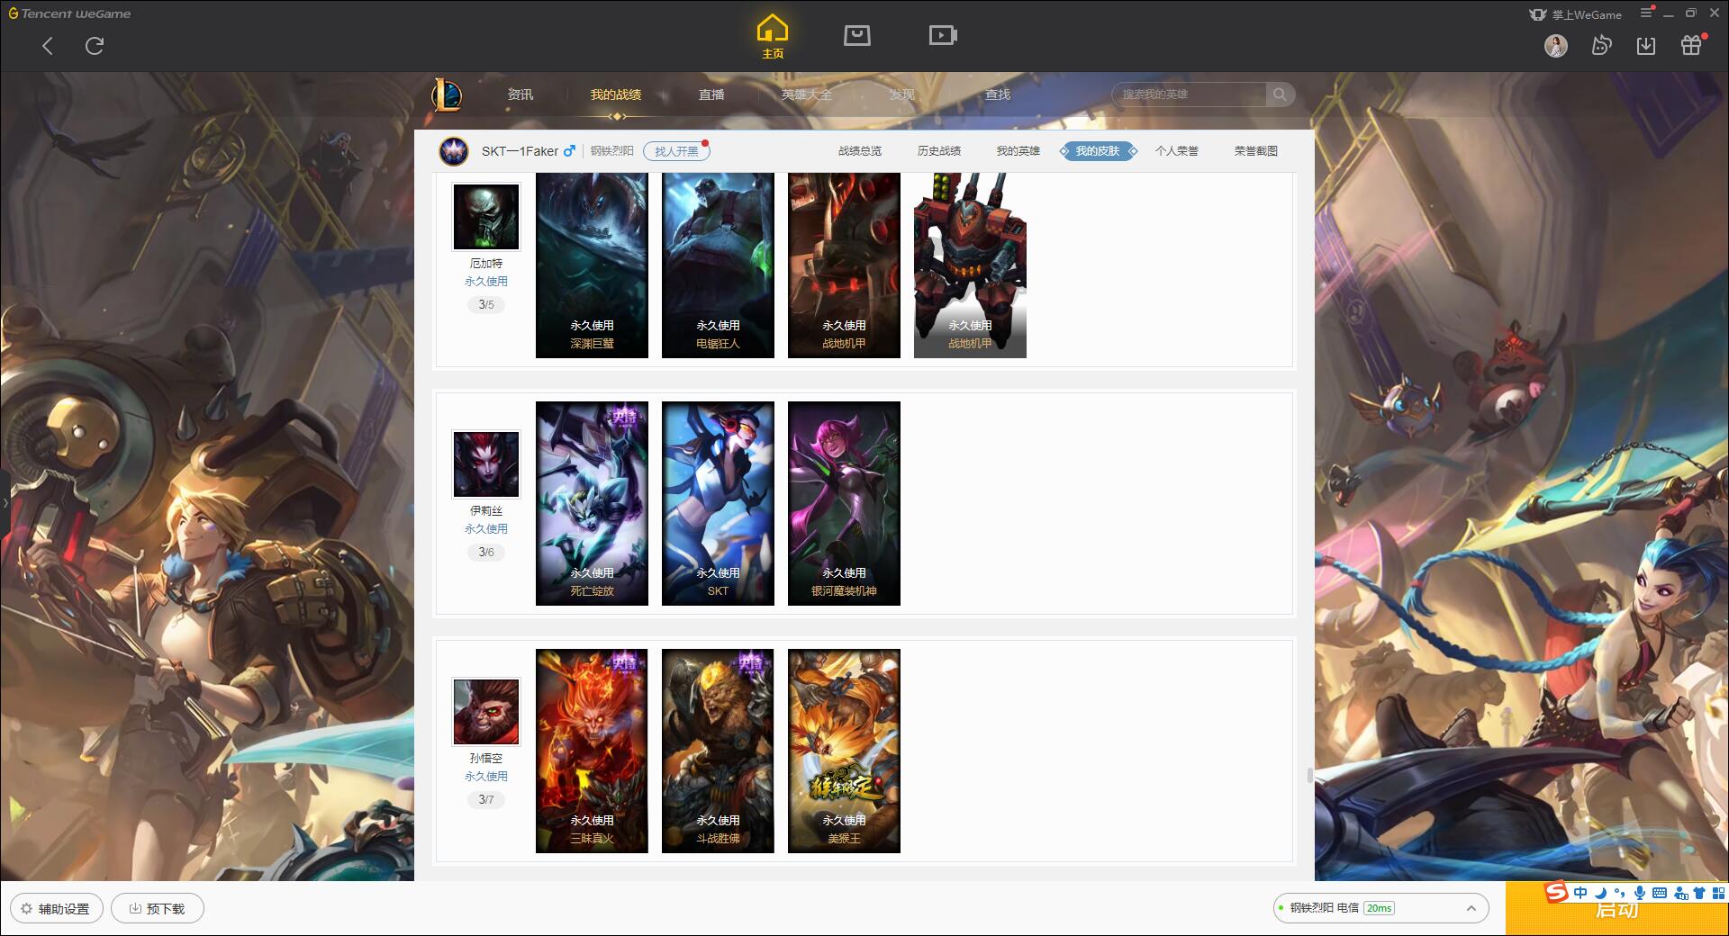The width and height of the screenshot is (1729, 936).
Task: Open the 美猴王 skin card
Action: pos(844,751)
